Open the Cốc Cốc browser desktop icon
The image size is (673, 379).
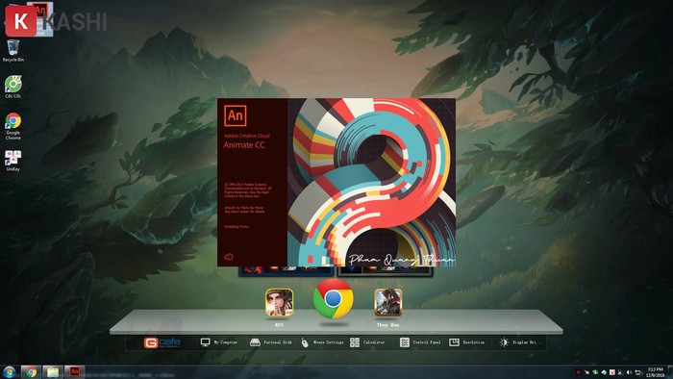point(12,87)
